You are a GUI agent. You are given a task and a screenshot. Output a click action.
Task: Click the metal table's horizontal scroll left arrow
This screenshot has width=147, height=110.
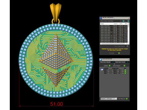101,44
